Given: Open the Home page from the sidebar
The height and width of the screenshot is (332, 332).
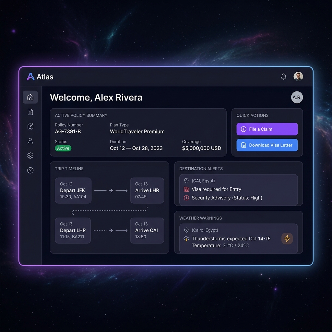Looking at the screenshot, I should pyautogui.click(x=30, y=97).
